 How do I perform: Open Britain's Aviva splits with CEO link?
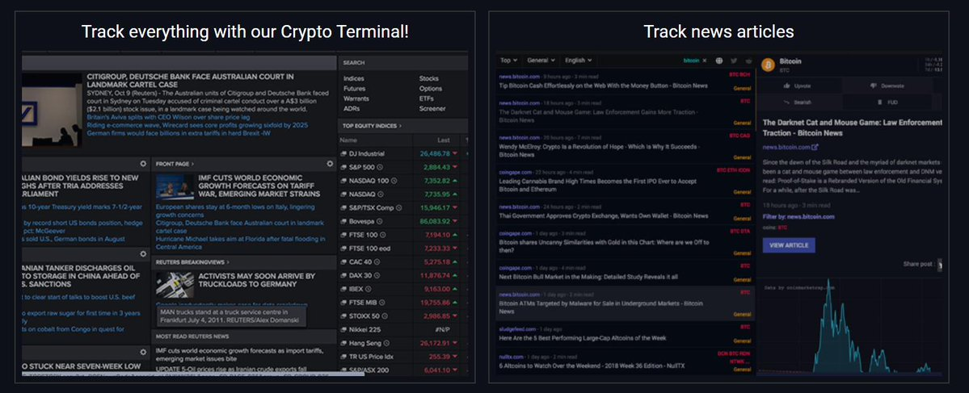(168, 116)
